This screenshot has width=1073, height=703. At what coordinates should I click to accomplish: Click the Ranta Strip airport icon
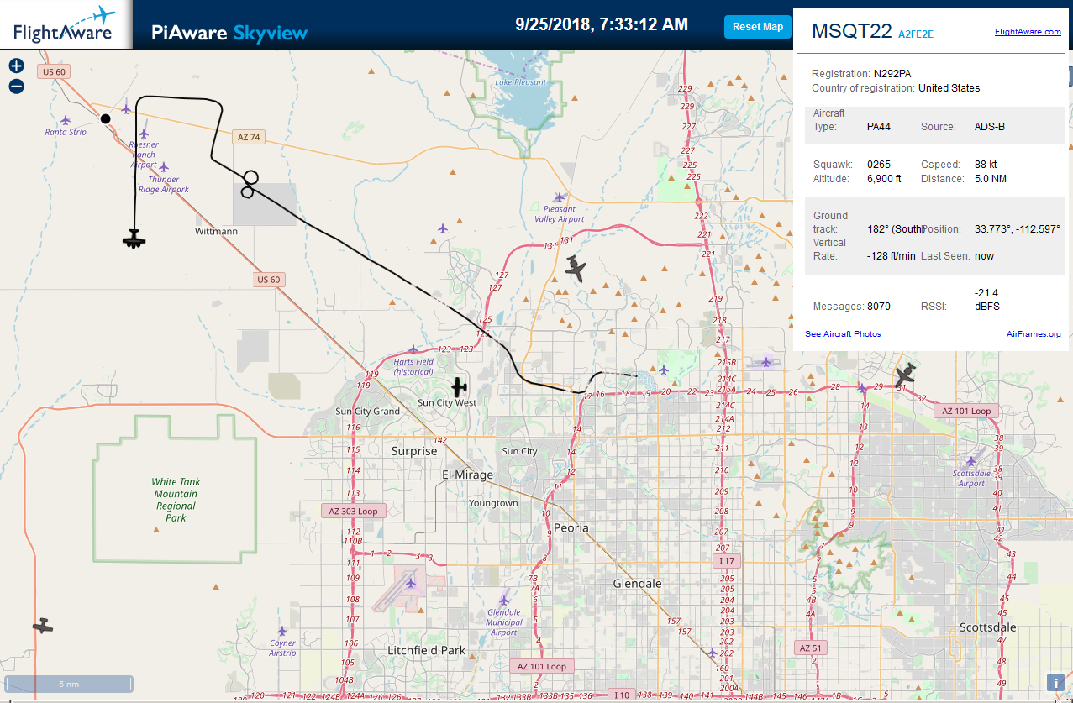66,120
